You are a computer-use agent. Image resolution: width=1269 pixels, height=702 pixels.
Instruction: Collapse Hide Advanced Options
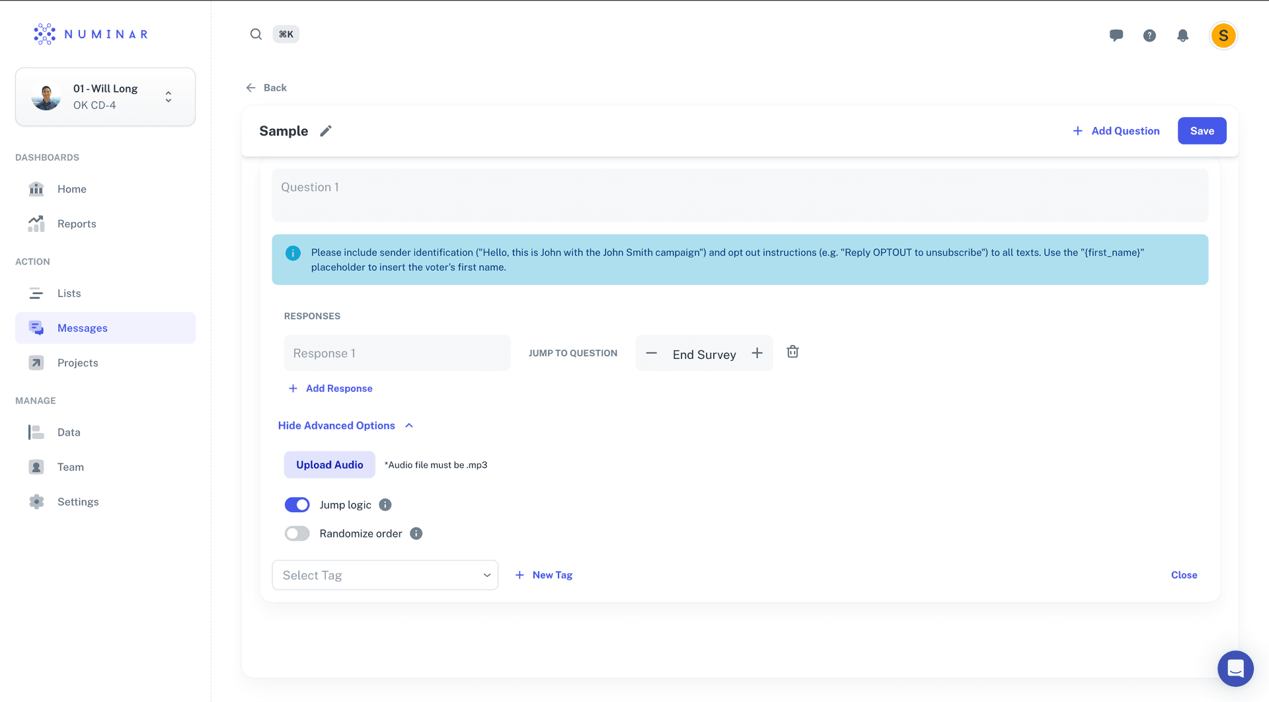coord(345,426)
